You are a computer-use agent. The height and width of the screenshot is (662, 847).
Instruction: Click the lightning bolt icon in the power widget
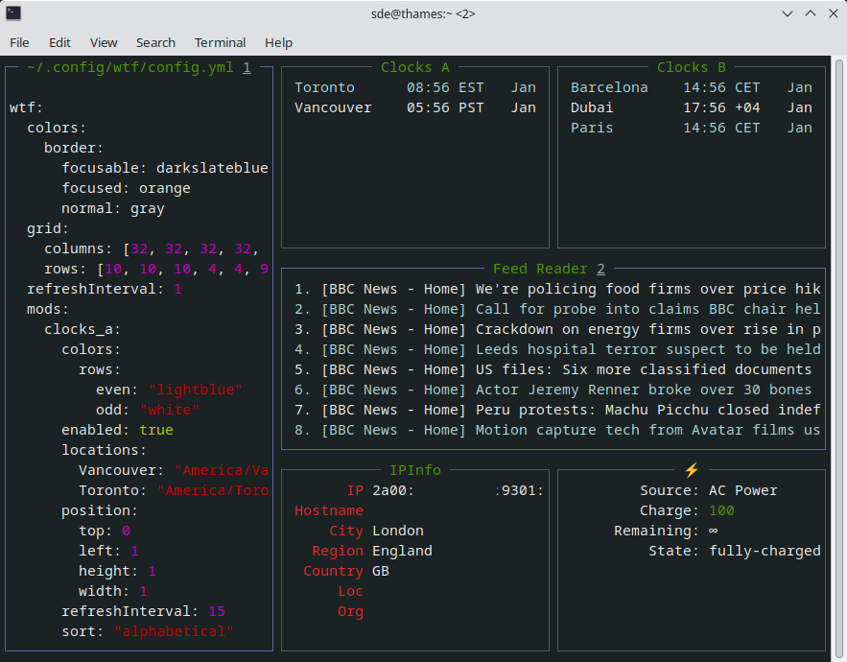pos(692,469)
